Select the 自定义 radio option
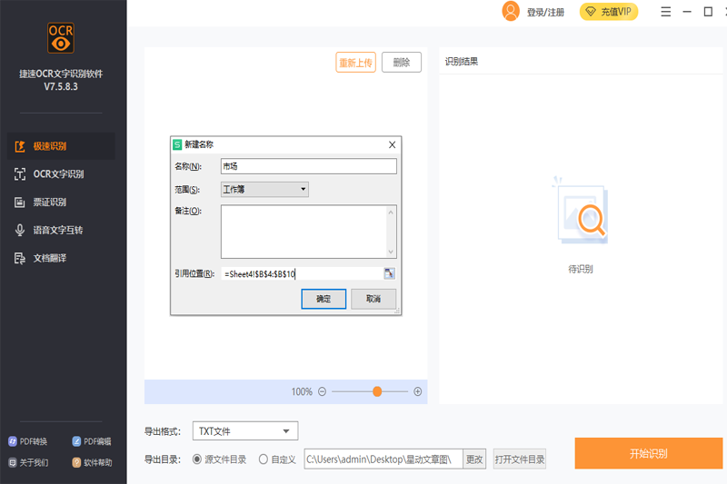The width and height of the screenshot is (727, 484). click(x=264, y=459)
